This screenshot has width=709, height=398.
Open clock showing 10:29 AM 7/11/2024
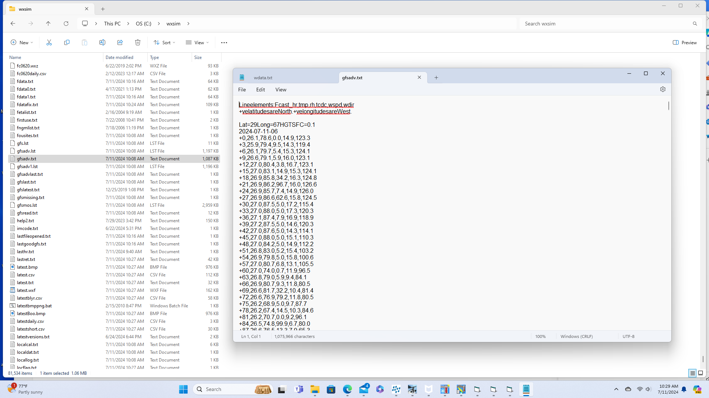point(668,389)
